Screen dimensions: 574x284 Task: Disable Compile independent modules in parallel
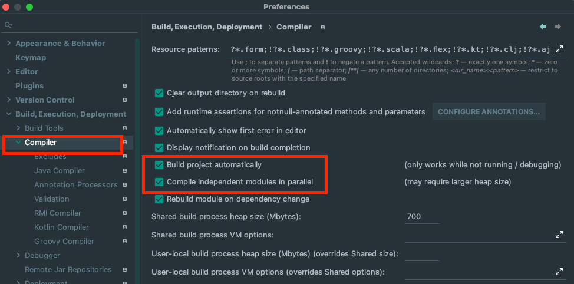(159, 182)
